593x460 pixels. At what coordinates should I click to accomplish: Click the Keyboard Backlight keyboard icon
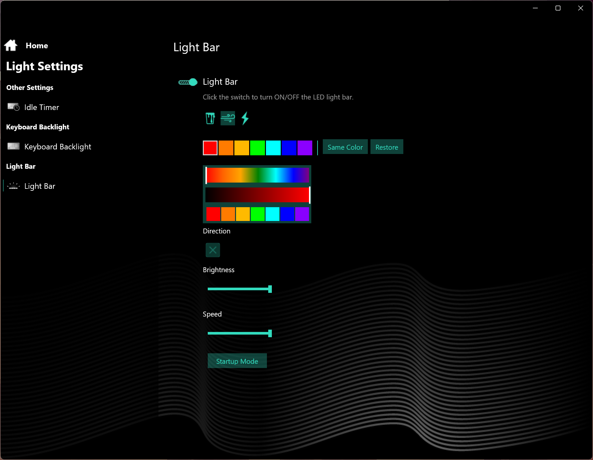point(13,146)
